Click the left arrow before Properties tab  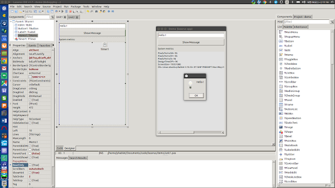pyautogui.click(x=10, y=45)
